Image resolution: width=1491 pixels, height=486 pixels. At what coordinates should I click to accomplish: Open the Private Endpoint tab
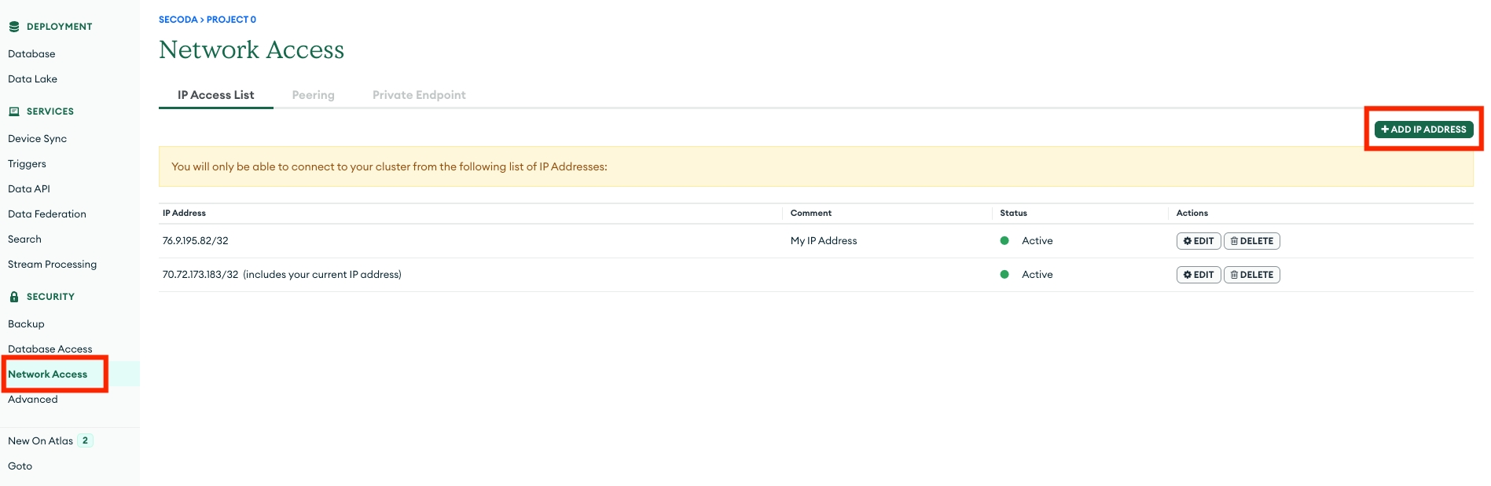pos(419,95)
